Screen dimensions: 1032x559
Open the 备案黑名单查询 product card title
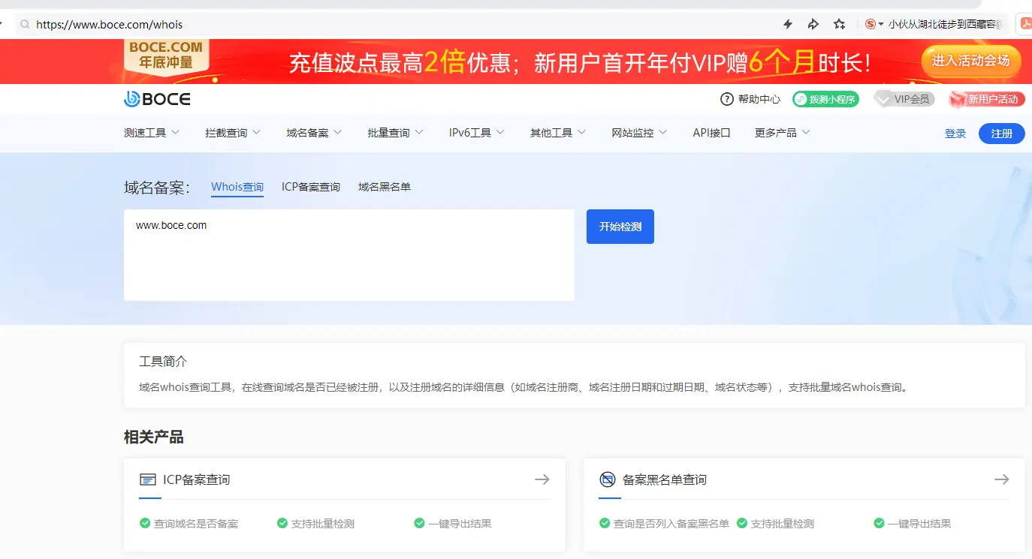(x=665, y=479)
